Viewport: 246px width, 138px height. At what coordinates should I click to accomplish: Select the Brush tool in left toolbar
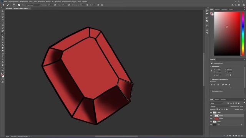[3, 34]
